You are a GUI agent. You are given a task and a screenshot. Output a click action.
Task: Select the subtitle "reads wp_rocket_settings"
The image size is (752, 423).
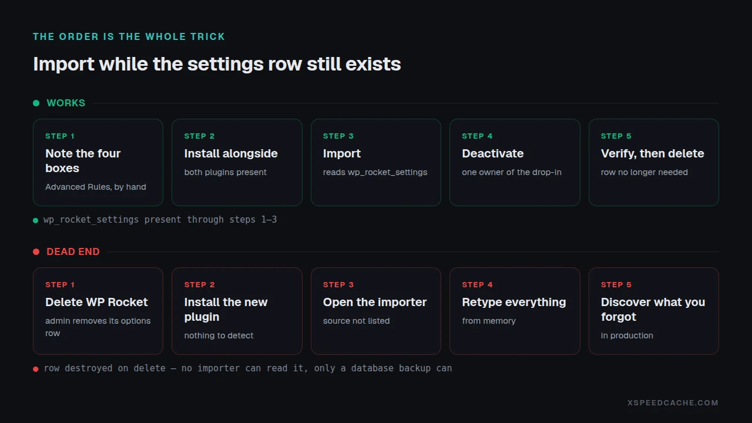pyautogui.click(x=375, y=172)
